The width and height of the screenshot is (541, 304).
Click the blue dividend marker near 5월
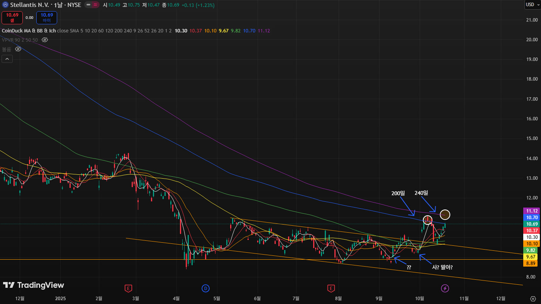205,288
